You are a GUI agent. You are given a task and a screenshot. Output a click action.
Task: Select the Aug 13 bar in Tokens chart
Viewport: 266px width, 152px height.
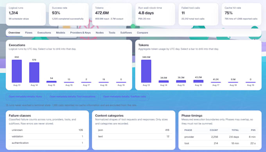(x=146, y=71)
